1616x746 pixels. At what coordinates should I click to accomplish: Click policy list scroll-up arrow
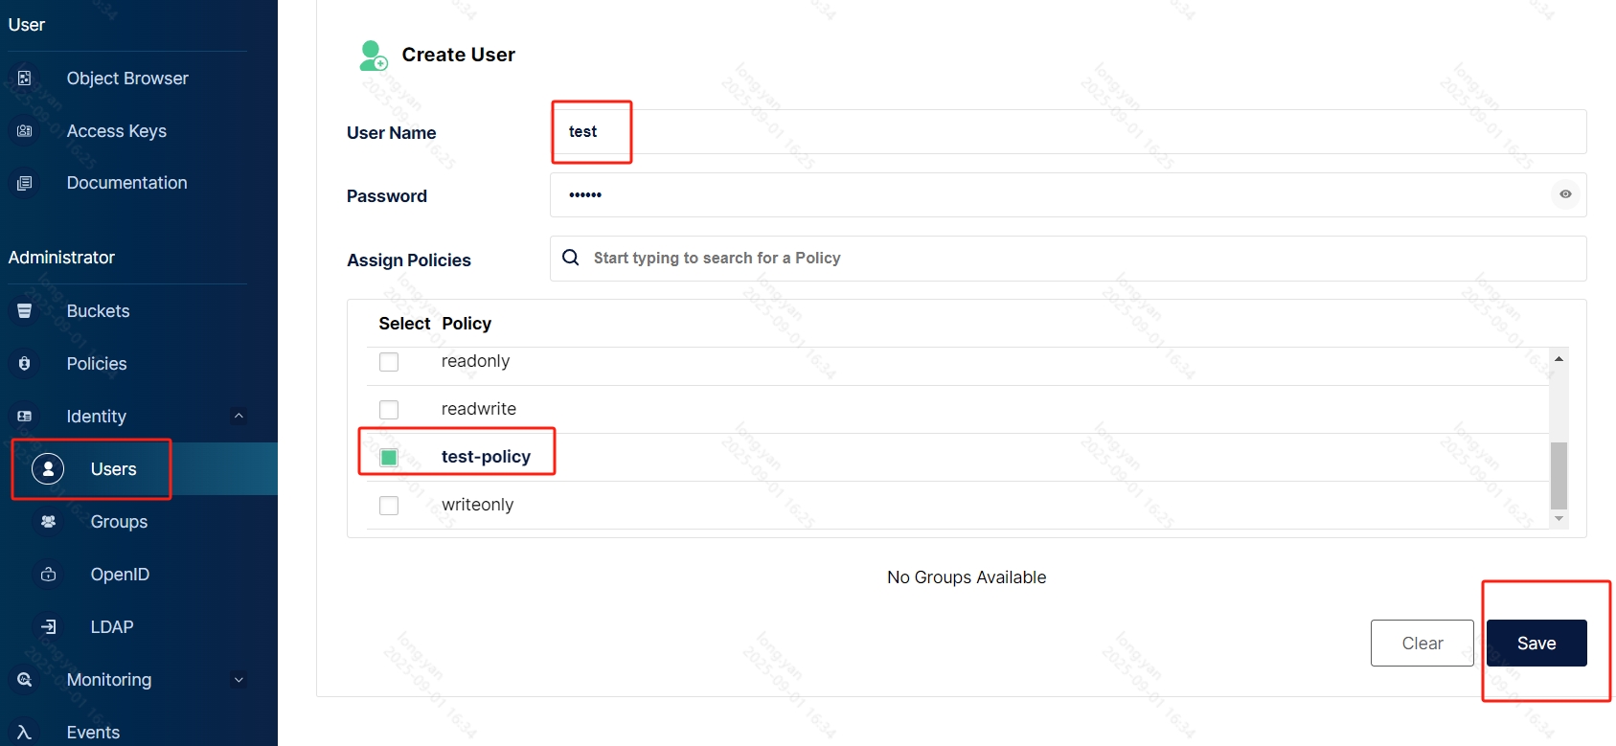(1559, 358)
